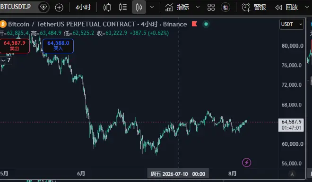This screenshot has width=312, height=182.
Task: Change the 4小时 time interval
Action: (83, 8)
